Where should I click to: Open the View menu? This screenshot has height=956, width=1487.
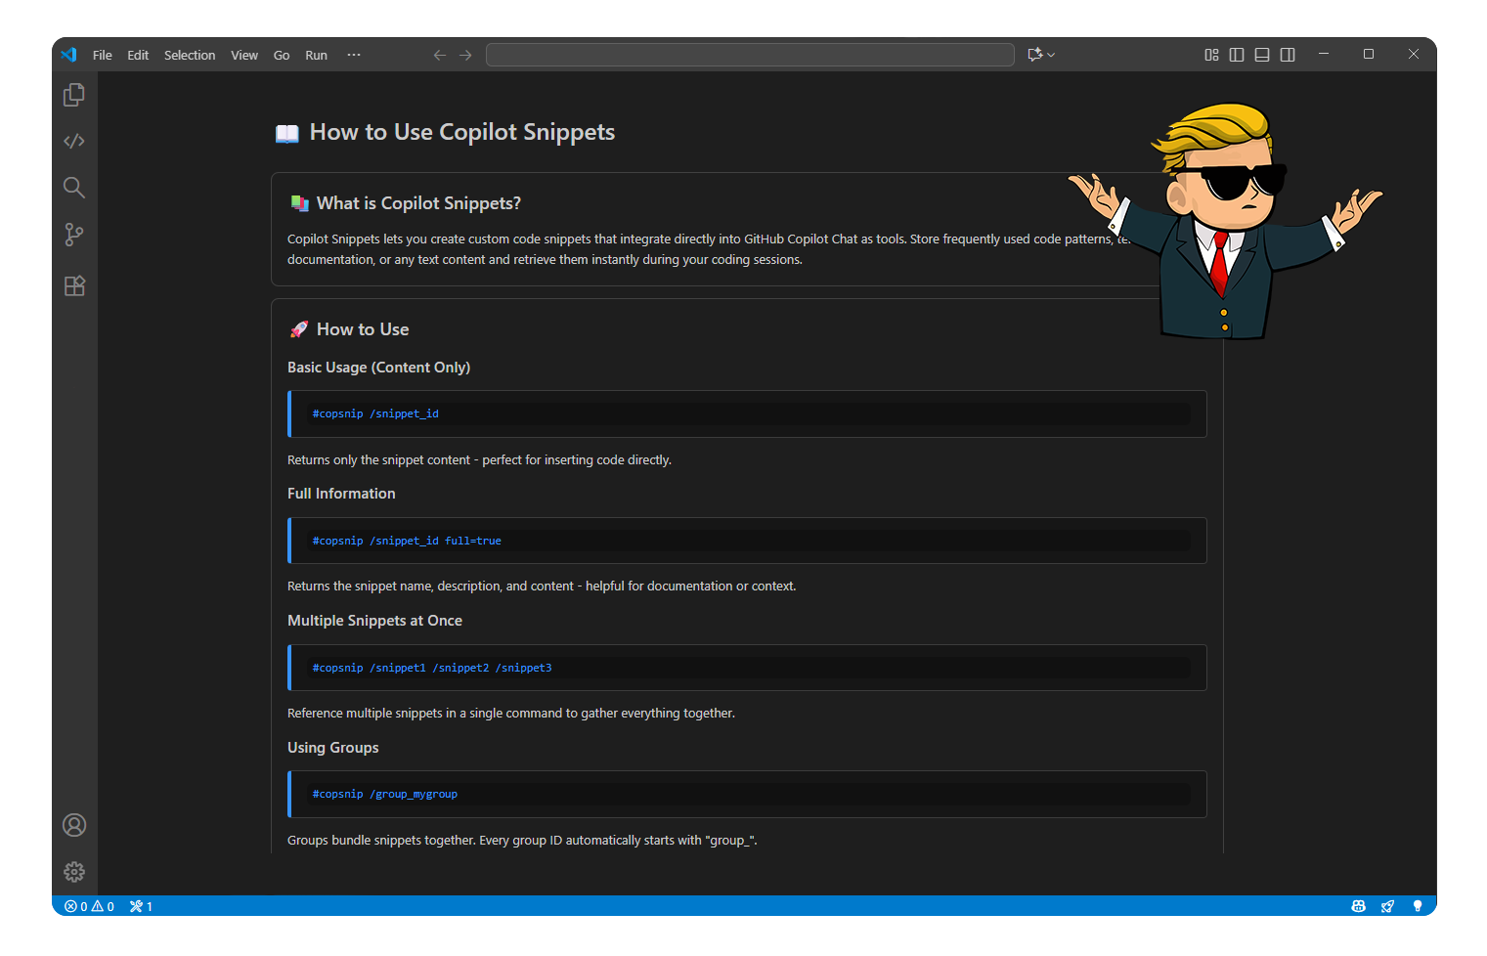[243, 55]
